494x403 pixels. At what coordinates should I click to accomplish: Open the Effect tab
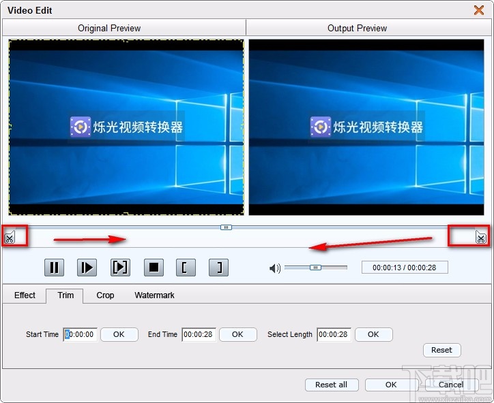coord(25,295)
